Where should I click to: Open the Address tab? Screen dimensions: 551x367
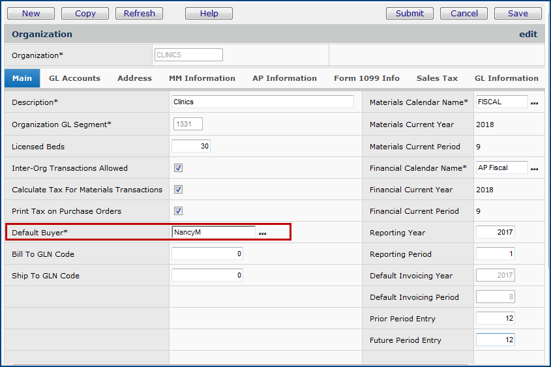134,78
